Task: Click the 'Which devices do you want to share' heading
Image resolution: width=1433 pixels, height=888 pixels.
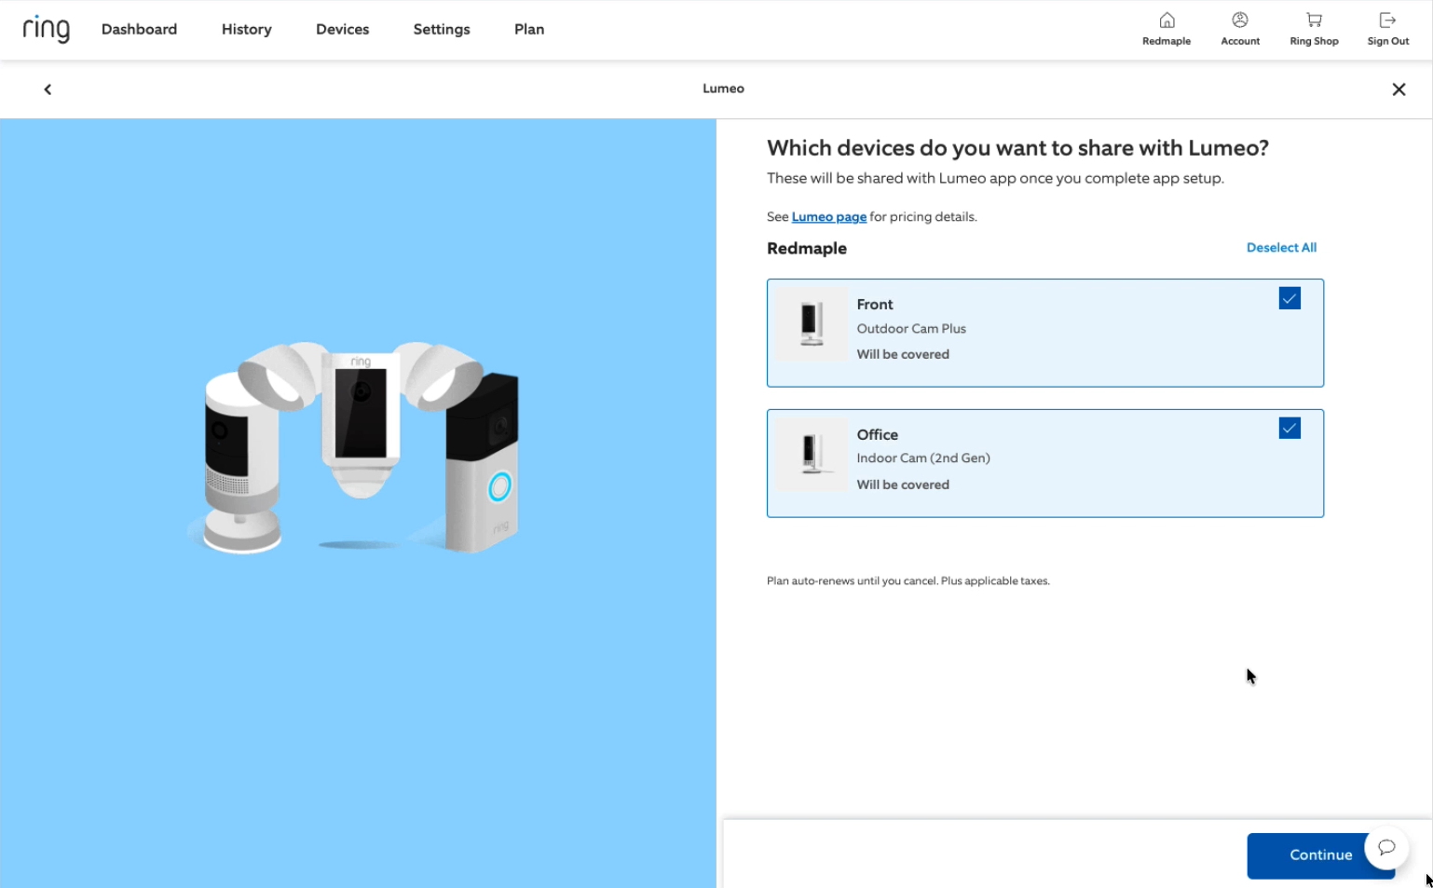Action: [1017, 148]
